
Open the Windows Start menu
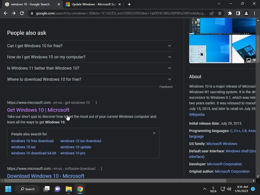(8, 189)
